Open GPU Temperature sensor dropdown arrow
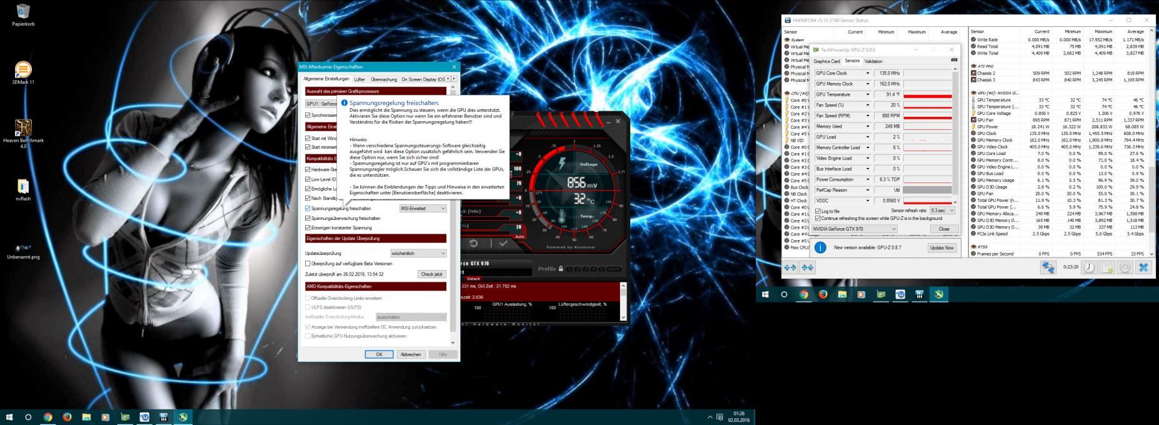 tap(867, 94)
